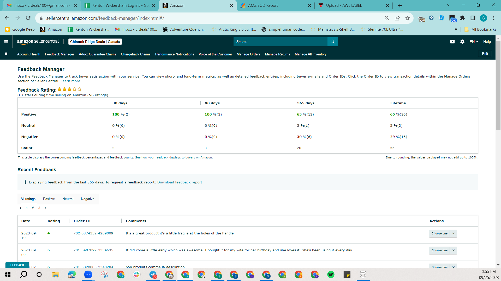Open Slack from the taskbar
Screen dimensions: 501x281
137,274
